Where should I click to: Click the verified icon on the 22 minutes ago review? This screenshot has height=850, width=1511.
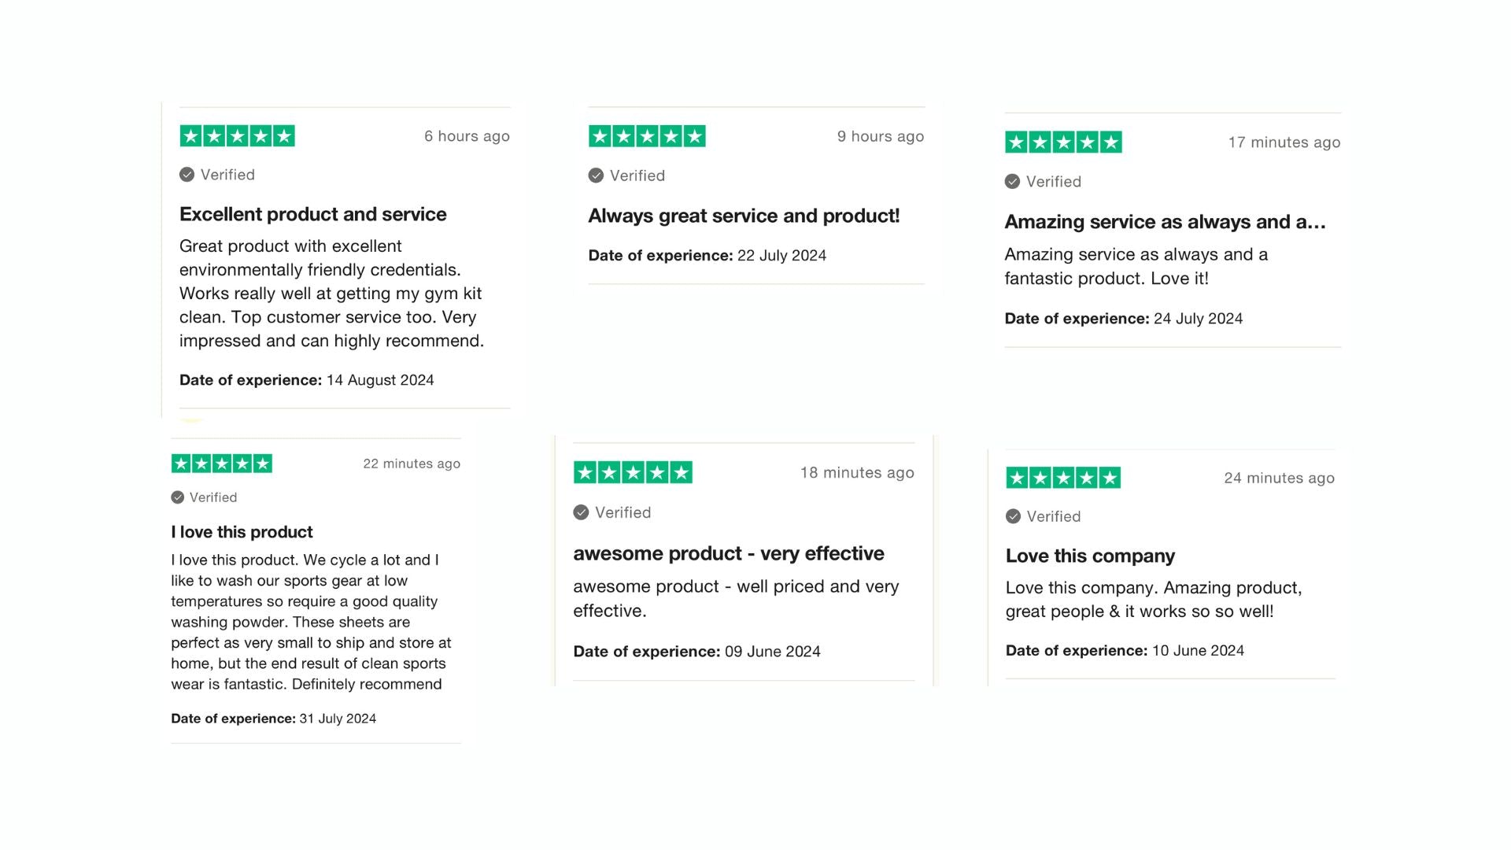click(x=178, y=497)
